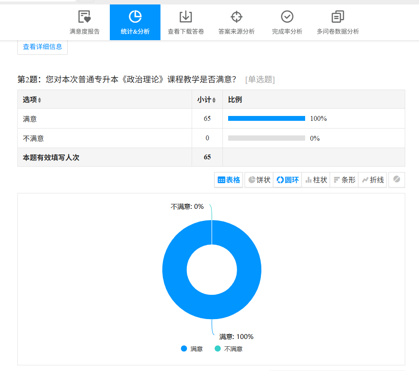
Task: Open 答案来源分析 crosshair icon
Action: [236, 17]
